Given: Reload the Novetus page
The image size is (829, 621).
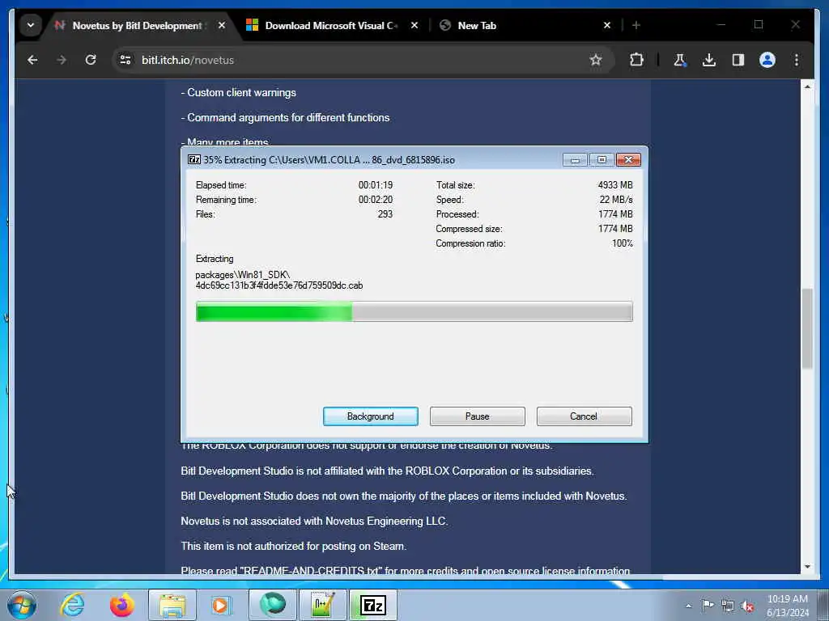Looking at the screenshot, I should [91, 60].
